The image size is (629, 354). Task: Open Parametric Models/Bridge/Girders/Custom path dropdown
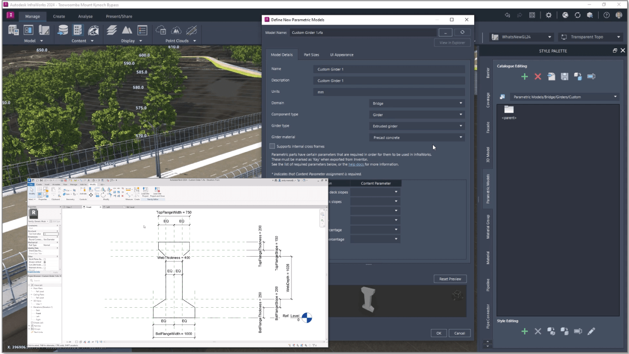564,97
